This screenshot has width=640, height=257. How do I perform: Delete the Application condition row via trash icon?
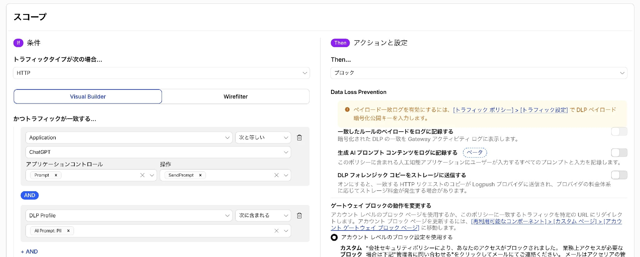pos(299,138)
